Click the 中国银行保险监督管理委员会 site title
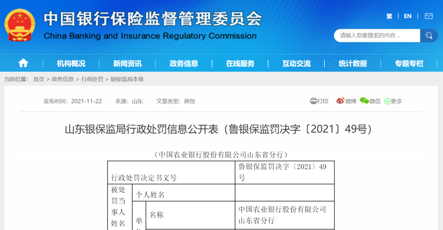This screenshot has width=443, height=230. click(x=153, y=19)
